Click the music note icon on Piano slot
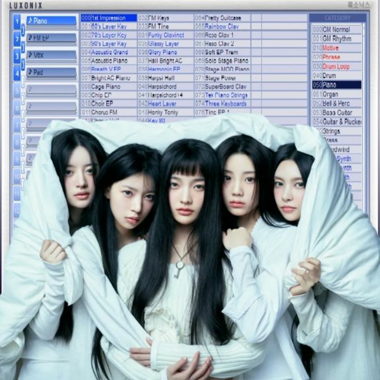The width and height of the screenshot is (380, 380). [x=30, y=21]
